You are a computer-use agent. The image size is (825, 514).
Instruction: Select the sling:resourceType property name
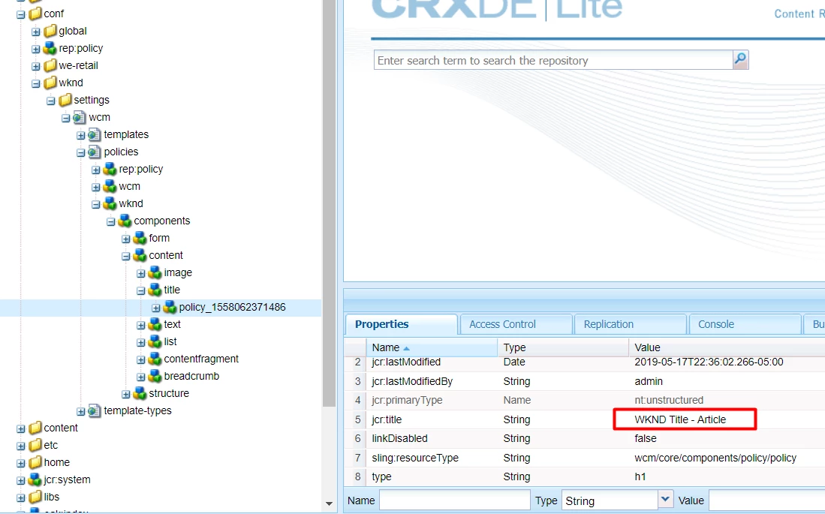coord(415,458)
